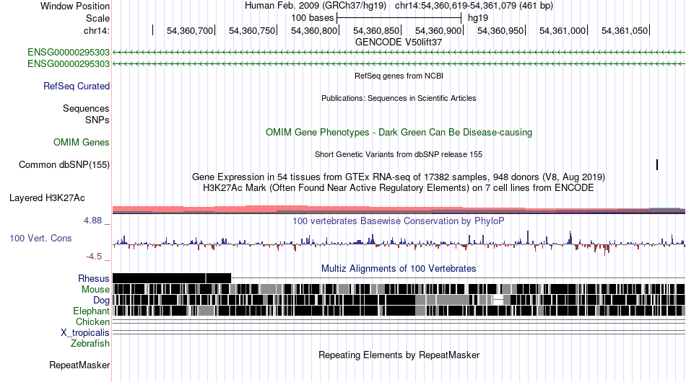The image size is (686, 382).
Task: Click the GENCODE V50lift37 track title
Action: (x=399, y=43)
